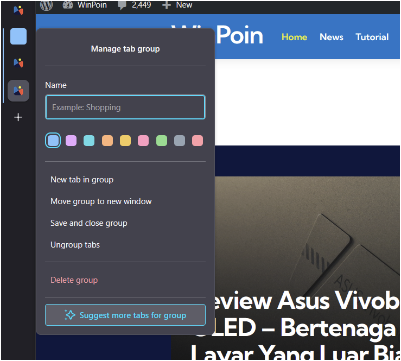Click the blue tab group indicator in sidebar
This screenshot has width=401, height=361.
point(18,36)
